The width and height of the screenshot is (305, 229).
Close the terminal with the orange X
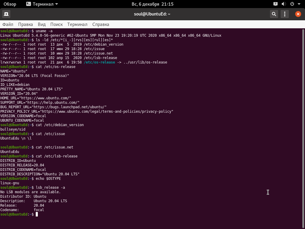pos(298,14)
